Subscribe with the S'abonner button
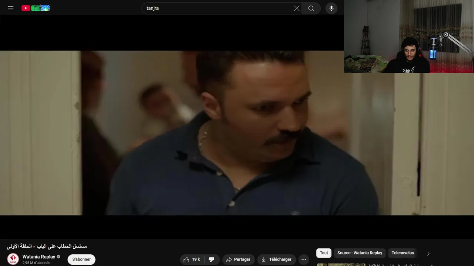 [81, 259]
